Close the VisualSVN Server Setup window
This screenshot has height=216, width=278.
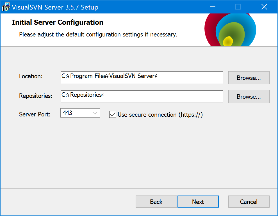pyautogui.click(x=264, y=7)
